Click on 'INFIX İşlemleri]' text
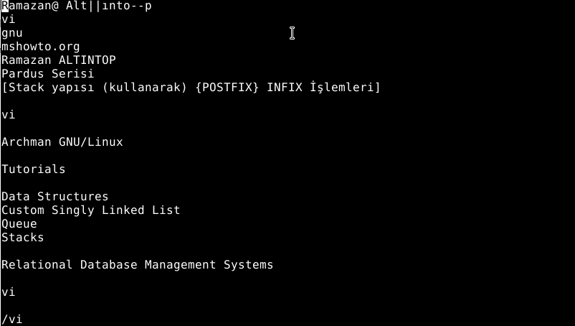575x326 pixels. click(323, 88)
